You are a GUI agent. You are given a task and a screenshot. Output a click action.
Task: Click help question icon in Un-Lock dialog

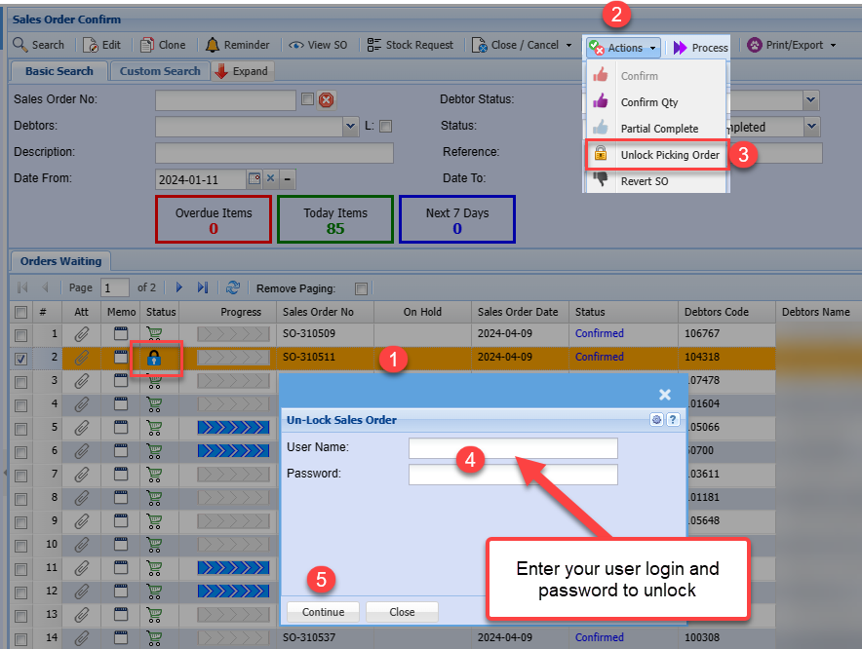click(673, 420)
